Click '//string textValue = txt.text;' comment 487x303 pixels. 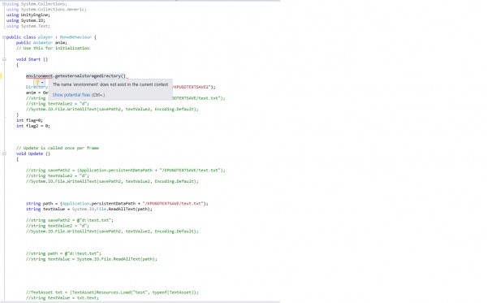[62, 298]
